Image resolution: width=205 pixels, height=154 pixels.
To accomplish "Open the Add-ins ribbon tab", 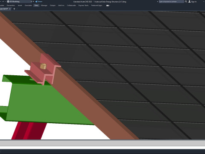I will 61,6.
